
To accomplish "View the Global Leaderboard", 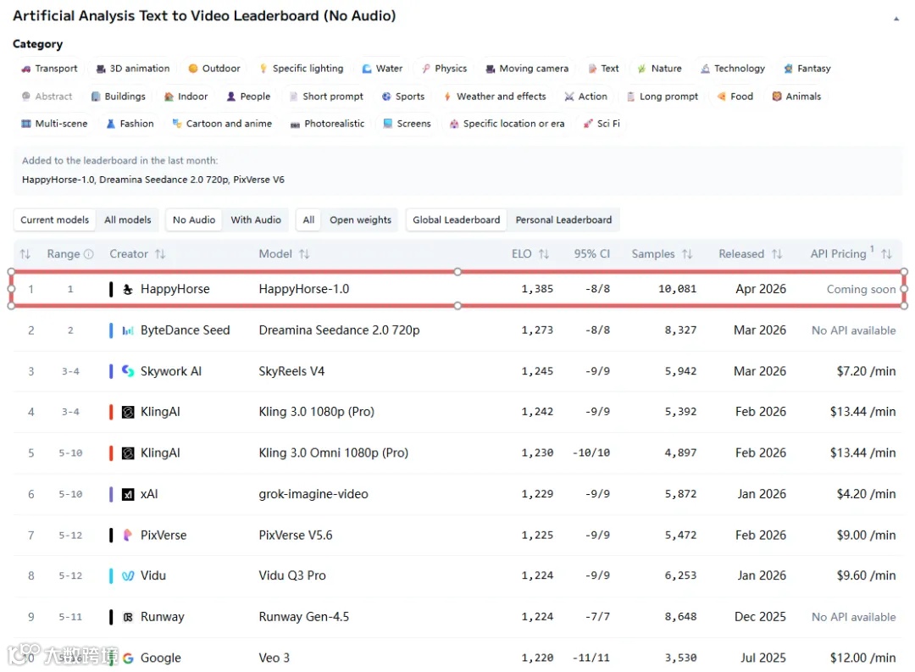I will click(x=457, y=220).
